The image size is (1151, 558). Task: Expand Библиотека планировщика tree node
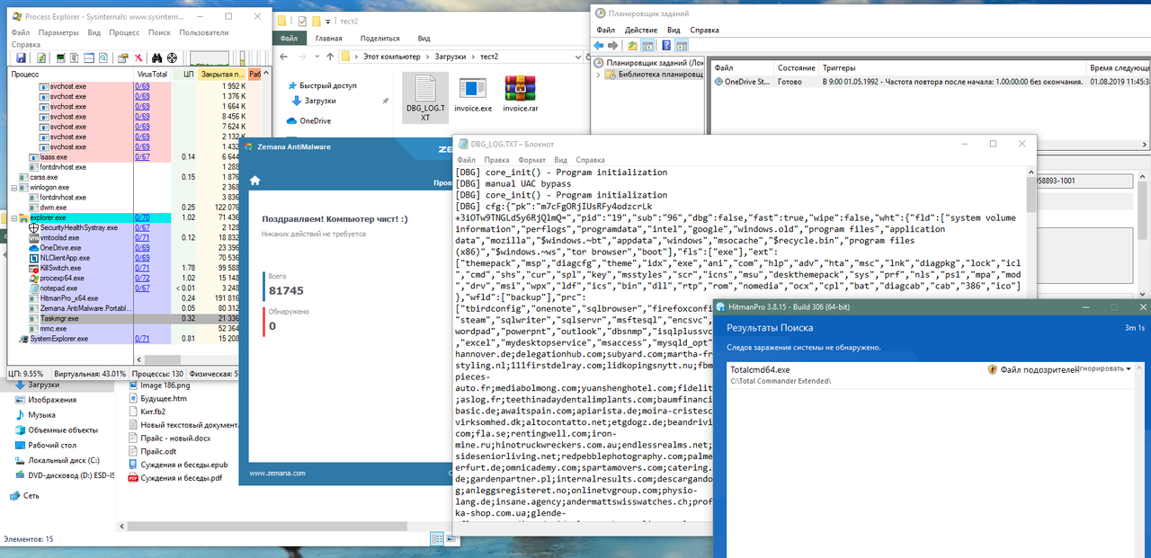click(598, 75)
